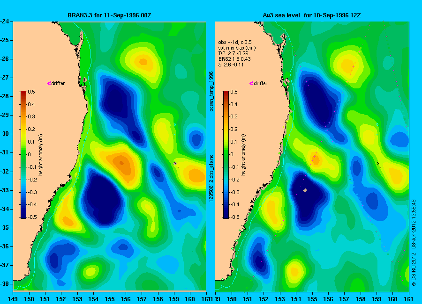Click longitude label 158 under left panel
This screenshot has height=304, width=422.
158,299
